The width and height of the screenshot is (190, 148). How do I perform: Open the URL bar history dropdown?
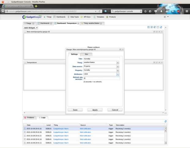pos(96,11)
